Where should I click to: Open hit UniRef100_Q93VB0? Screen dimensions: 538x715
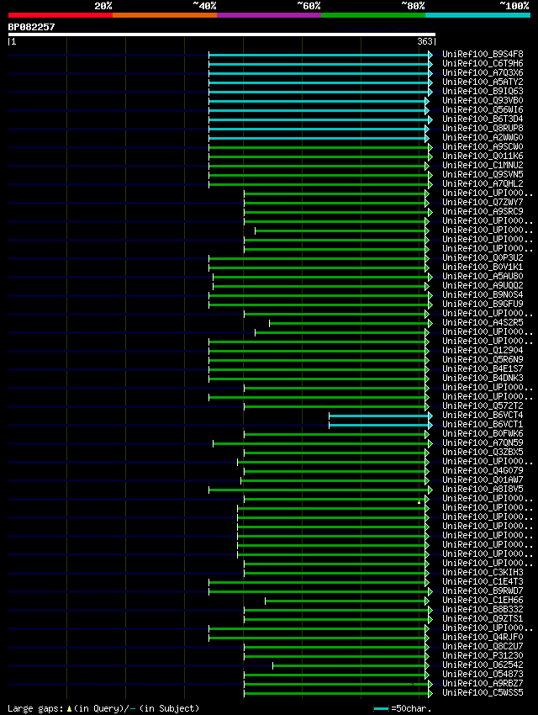pos(483,100)
